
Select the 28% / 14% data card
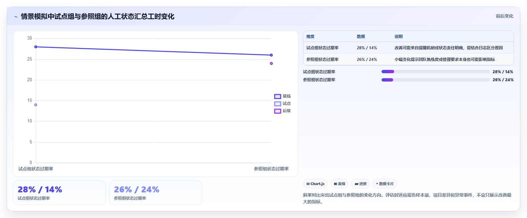click(59, 193)
